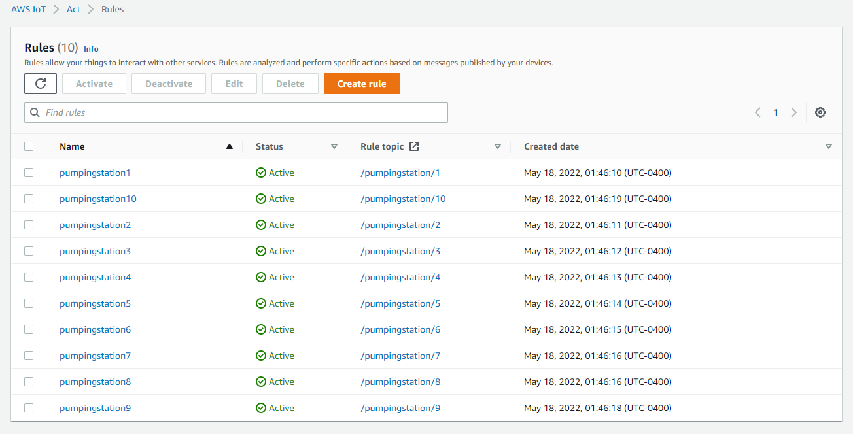Check the pumpingstation10 row checkbox

pos(29,199)
